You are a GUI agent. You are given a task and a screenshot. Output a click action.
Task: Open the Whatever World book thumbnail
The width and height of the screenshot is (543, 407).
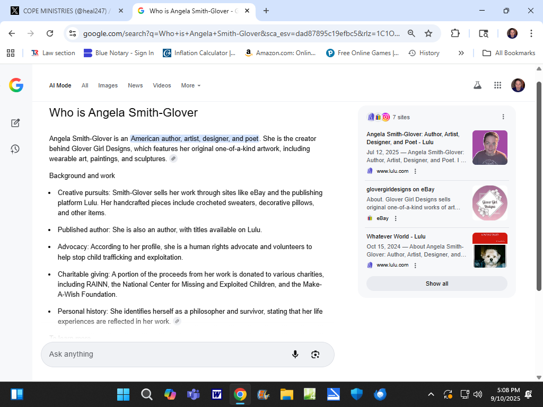pyautogui.click(x=489, y=250)
